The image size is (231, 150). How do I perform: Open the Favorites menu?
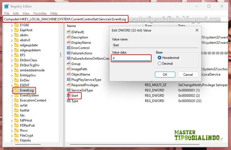(x=40, y=13)
